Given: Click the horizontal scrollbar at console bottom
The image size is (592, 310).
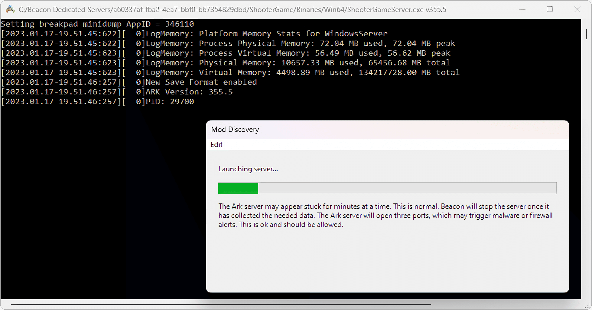Looking at the screenshot, I should coord(221,304).
